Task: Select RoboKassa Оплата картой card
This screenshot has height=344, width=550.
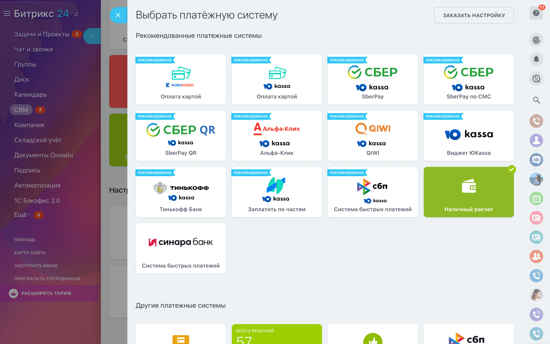Action: [x=181, y=80]
